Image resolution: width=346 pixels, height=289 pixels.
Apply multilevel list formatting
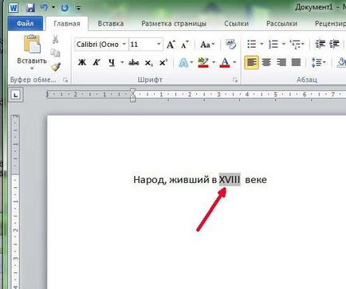click(297, 45)
